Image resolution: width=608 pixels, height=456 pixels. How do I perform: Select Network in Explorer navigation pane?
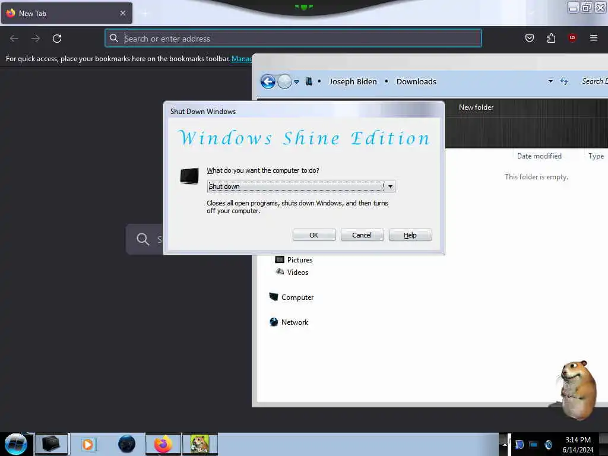pos(289,322)
